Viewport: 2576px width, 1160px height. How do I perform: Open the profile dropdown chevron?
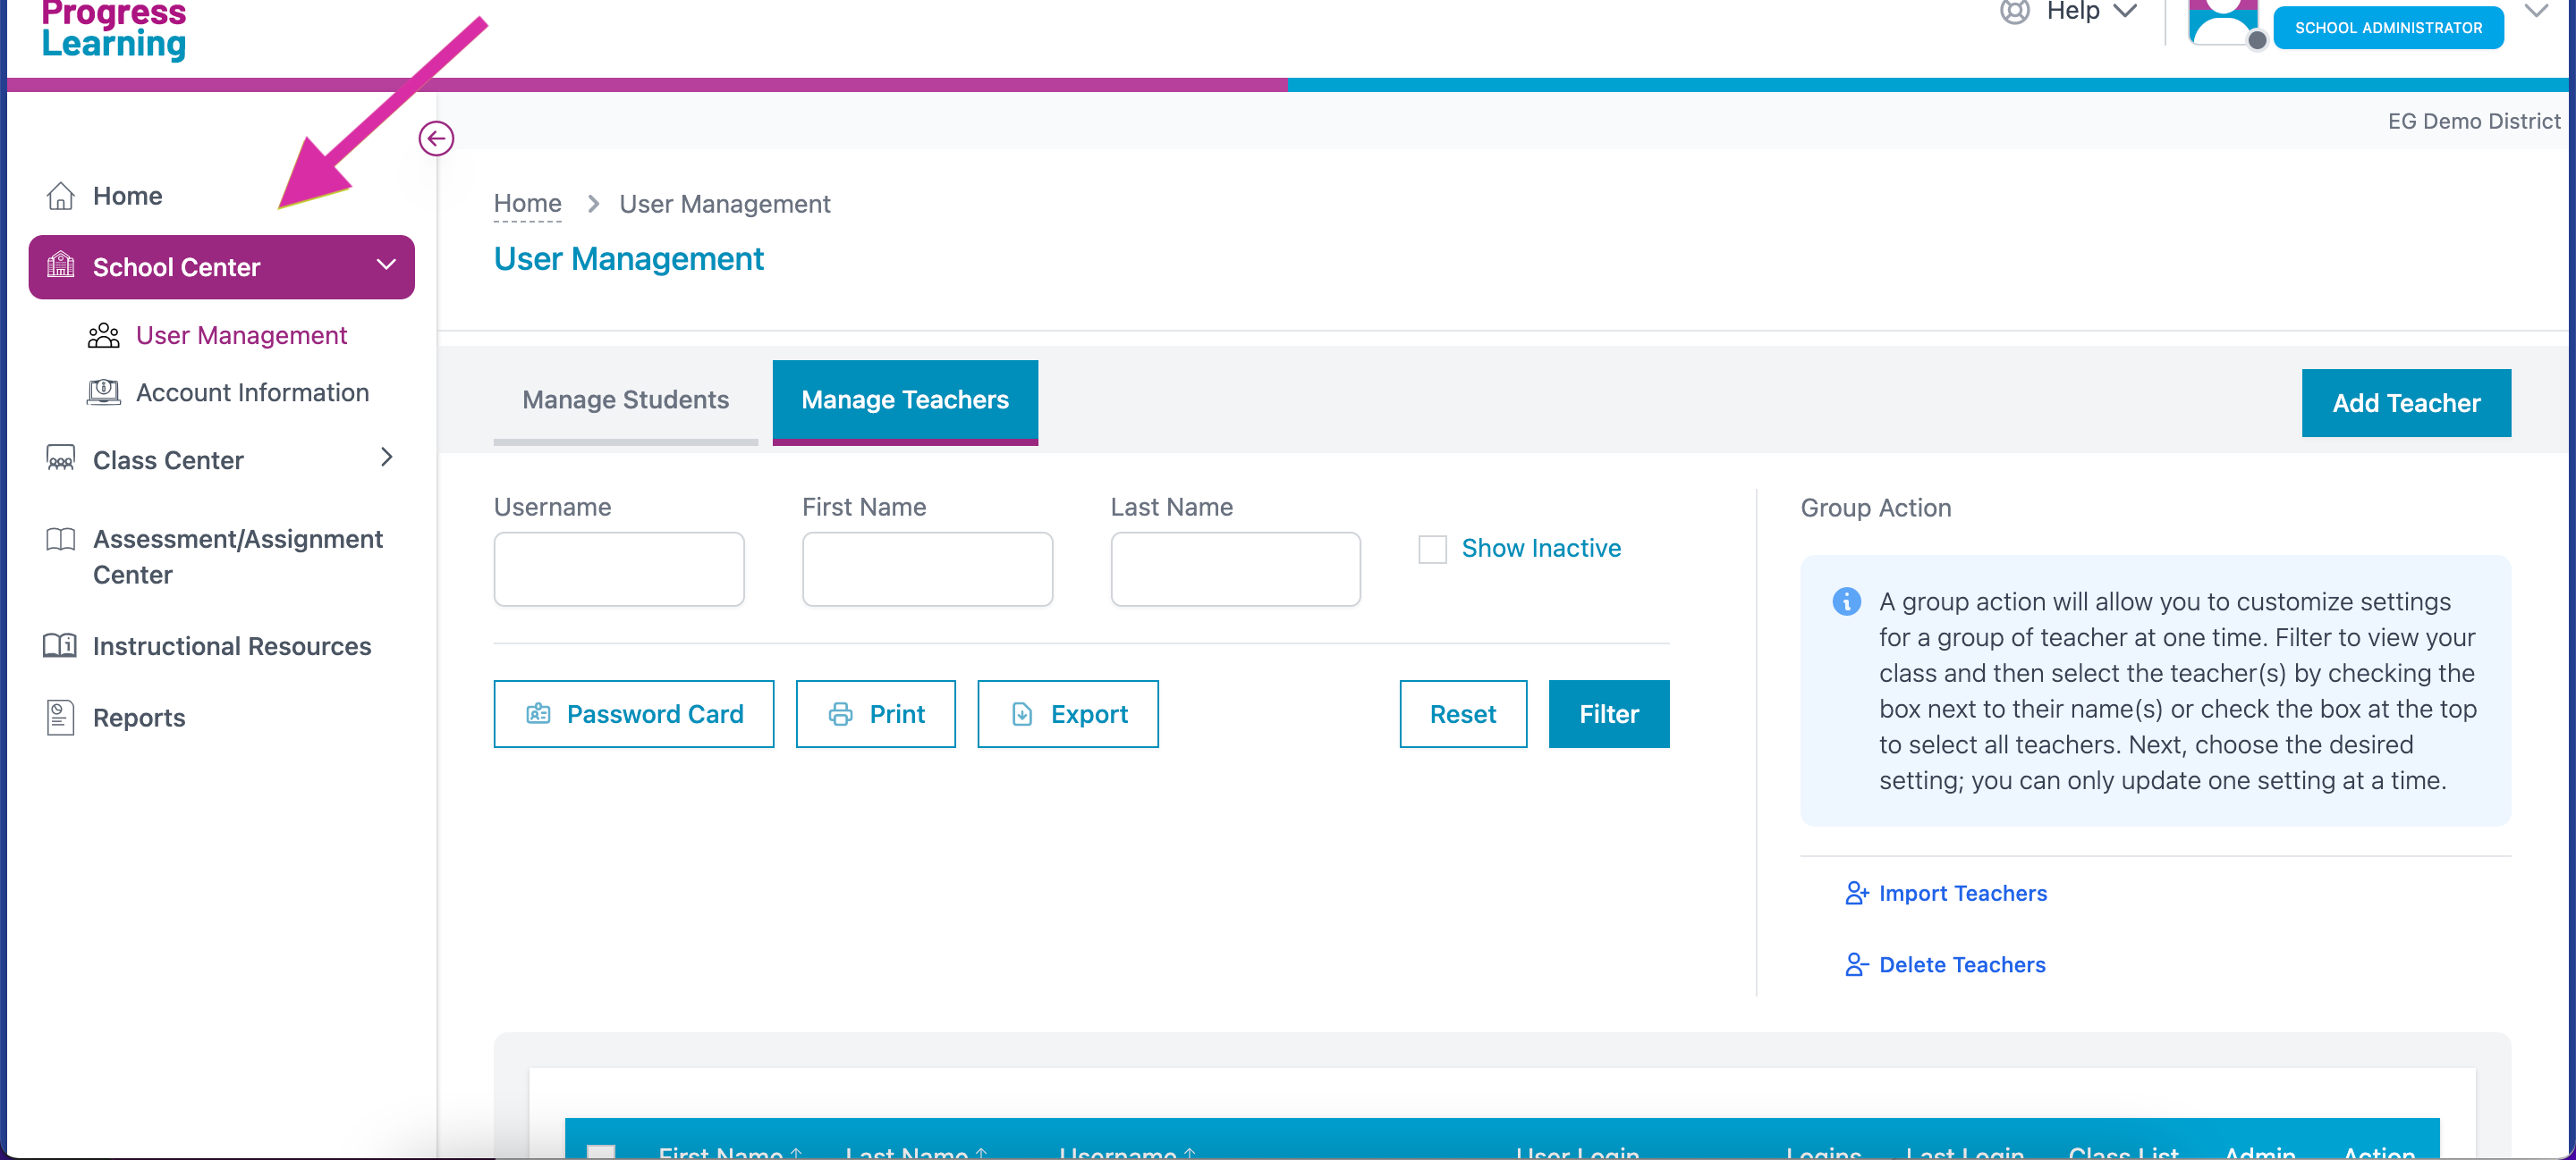point(2536,11)
